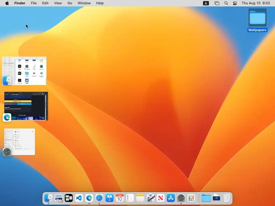This screenshot has width=275, height=206.
Task: Open Spotlight search magnifier
Action: tap(226, 3)
